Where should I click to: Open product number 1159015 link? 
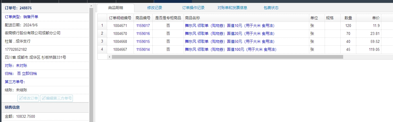click(x=143, y=41)
